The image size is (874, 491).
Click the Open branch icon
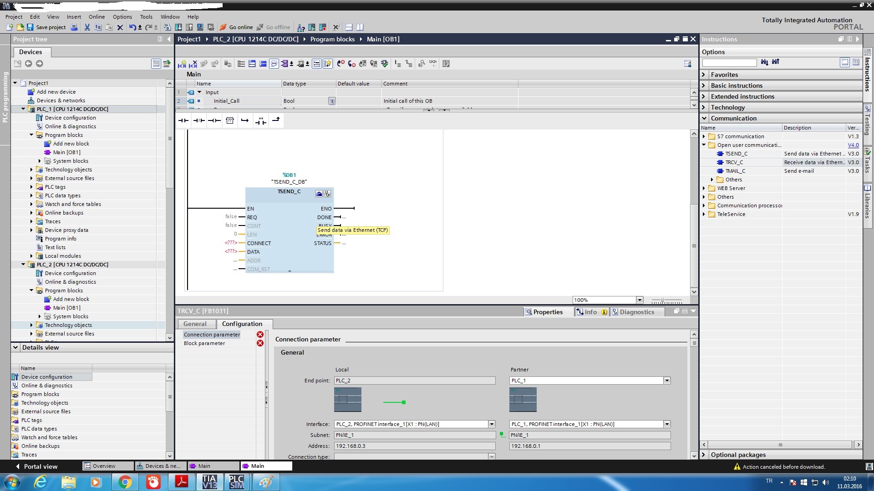245,120
